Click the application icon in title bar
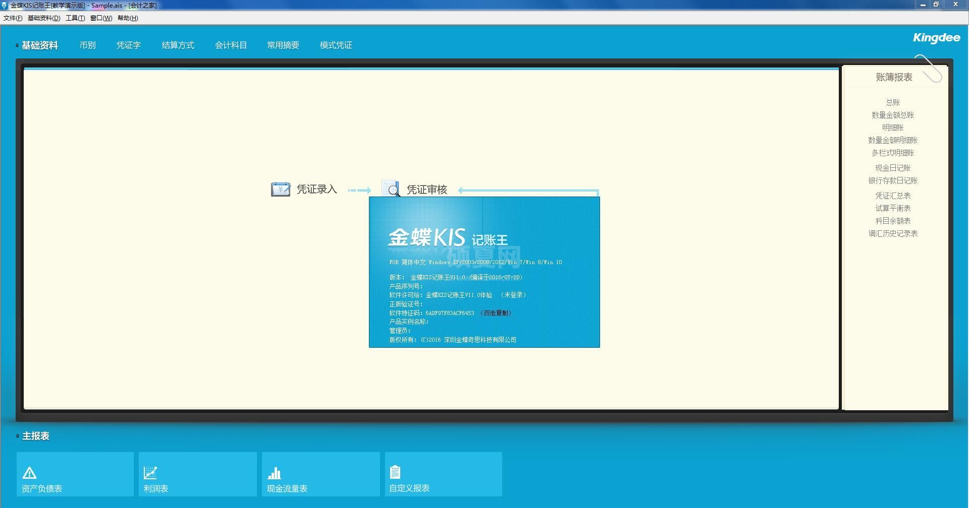Screen dimensions: 969x508 (5, 5)
